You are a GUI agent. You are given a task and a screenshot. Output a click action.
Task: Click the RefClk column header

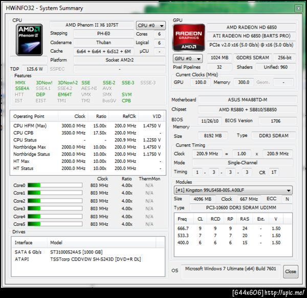tap(124, 116)
